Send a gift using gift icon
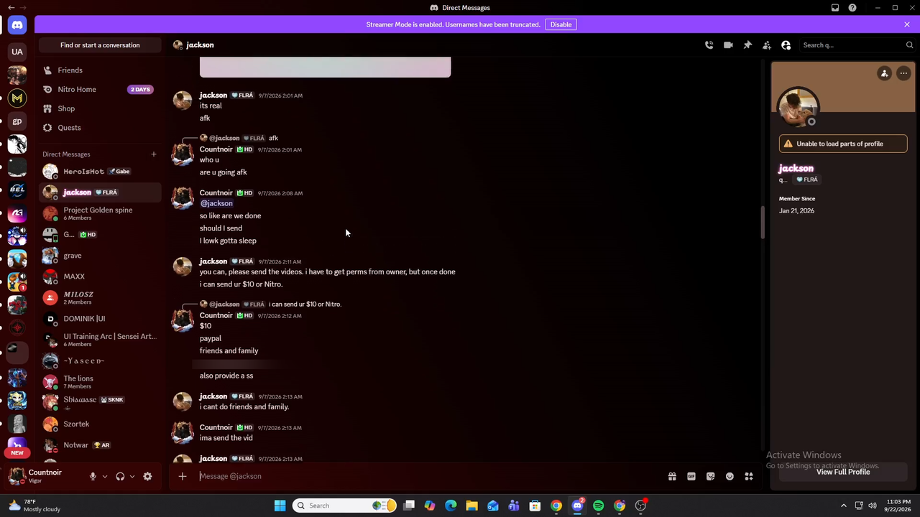This screenshot has width=920, height=517. pyautogui.click(x=672, y=476)
